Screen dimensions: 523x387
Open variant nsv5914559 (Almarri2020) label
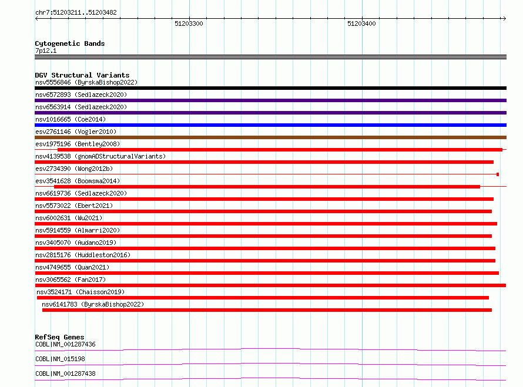pos(78,230)
